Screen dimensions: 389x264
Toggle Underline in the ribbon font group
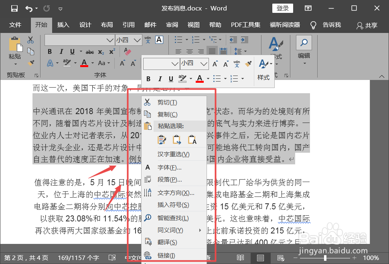point(72,52)
